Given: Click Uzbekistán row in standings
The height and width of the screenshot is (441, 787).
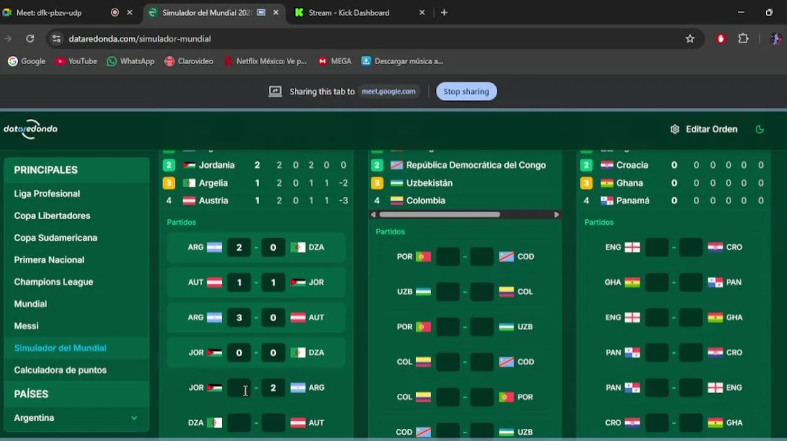Looking at the screenshot, I should coord(465,183).
